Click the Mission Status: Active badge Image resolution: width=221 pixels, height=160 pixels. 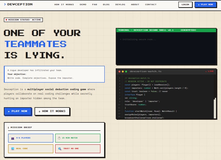pos(23,20)
